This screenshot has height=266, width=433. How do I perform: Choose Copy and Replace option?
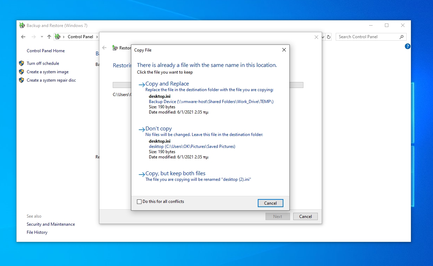[167, 84]
